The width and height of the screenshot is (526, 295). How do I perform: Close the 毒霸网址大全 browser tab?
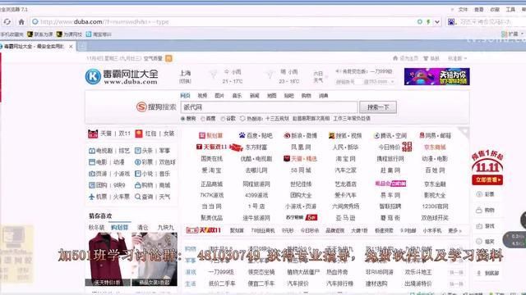71,47
